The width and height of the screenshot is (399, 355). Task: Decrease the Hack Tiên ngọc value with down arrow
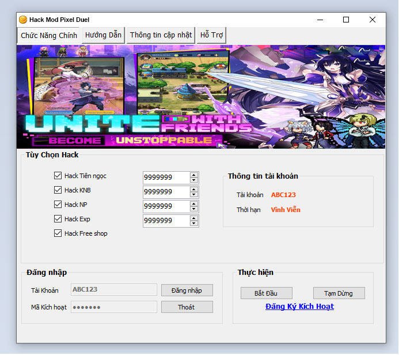pyautogui.click(x=194, y=180)
